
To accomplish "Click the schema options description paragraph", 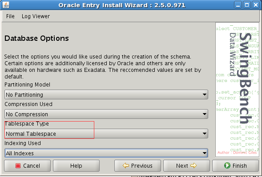I will [103, 67].
